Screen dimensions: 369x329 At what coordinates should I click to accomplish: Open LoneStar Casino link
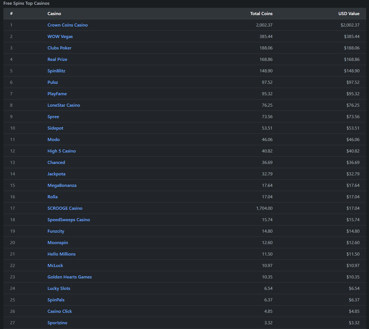click(x=64, y=105)
